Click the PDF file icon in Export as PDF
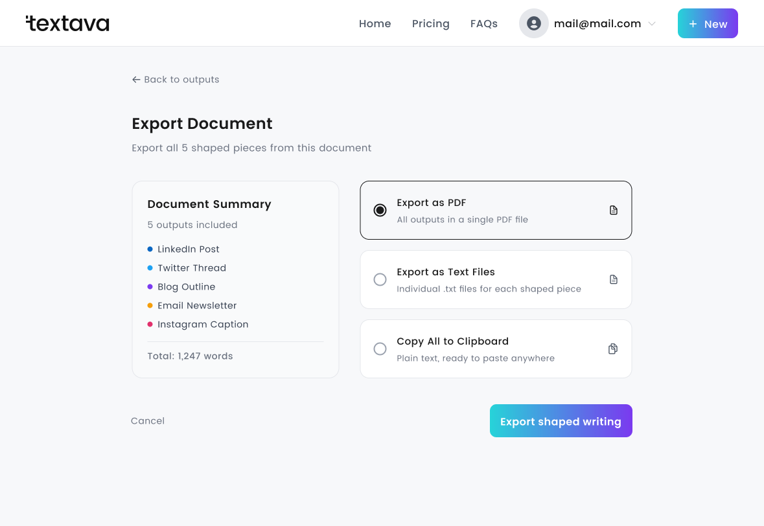This screenshot has width=764, height=526. coord(614,210)
